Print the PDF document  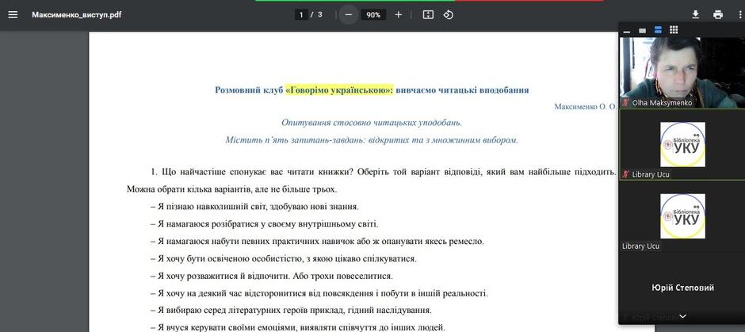718,15
